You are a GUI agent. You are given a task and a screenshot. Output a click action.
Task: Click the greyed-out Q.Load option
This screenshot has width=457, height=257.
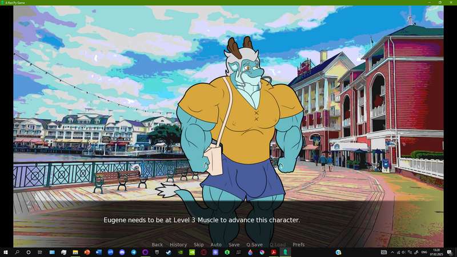[x=278, y=244]
